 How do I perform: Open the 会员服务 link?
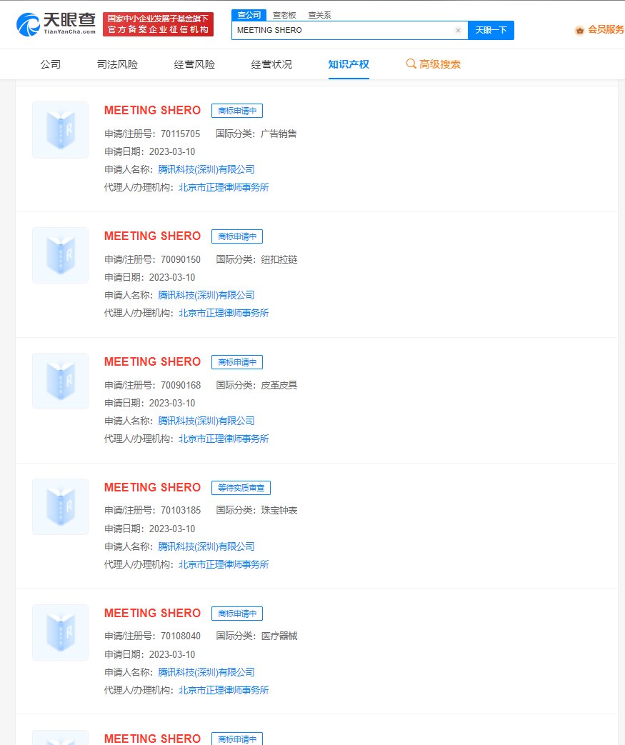tap(606, 30)
